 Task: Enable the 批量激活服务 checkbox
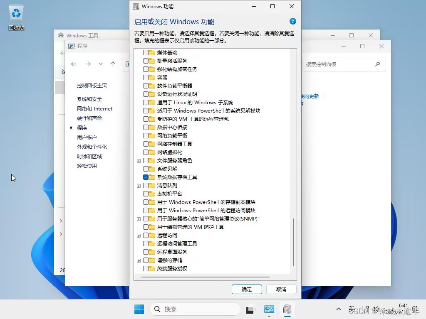coord(146,61)
